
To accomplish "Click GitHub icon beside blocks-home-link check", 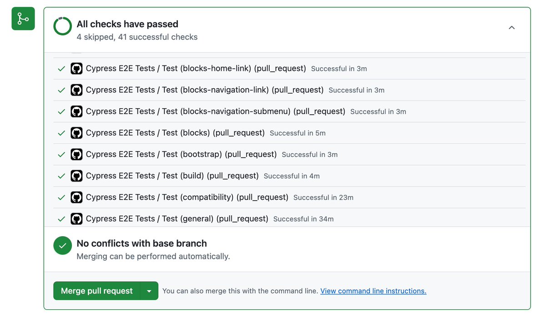I will [x=76, y=69].
